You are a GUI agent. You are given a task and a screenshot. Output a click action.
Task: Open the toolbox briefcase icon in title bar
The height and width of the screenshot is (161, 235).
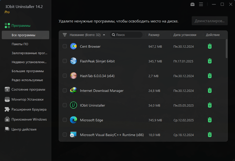192,4
